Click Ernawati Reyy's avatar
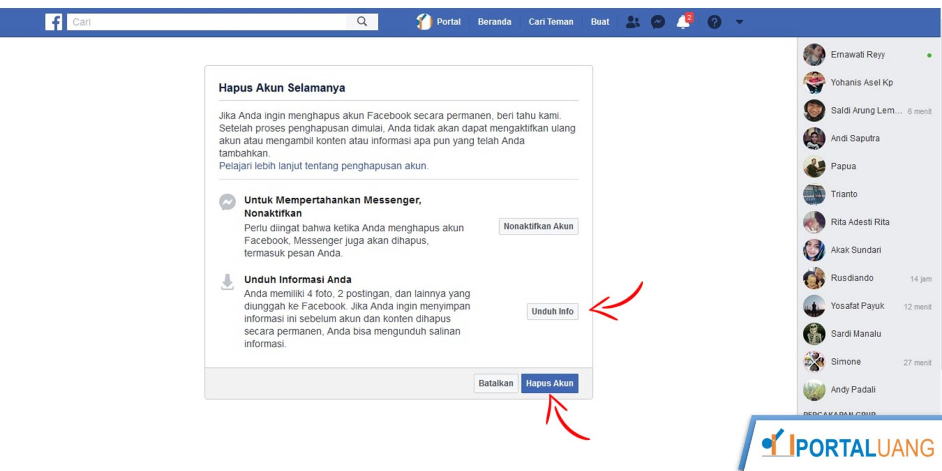This screenshot has width=942, height=471. tap(814, 55)
